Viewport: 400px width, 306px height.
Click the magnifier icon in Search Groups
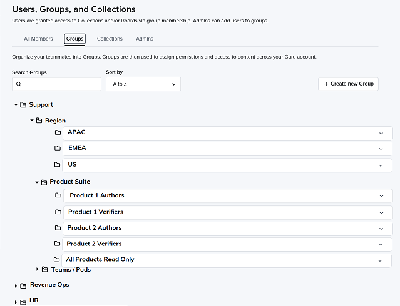[19, 84]
